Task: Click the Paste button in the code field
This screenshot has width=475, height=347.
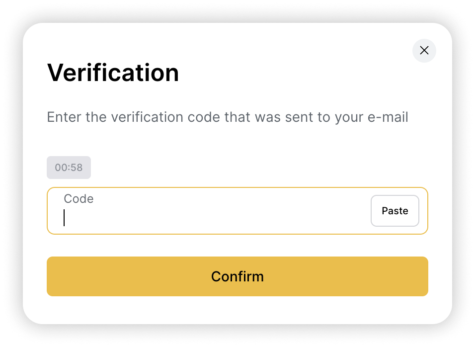Action: 395,211
